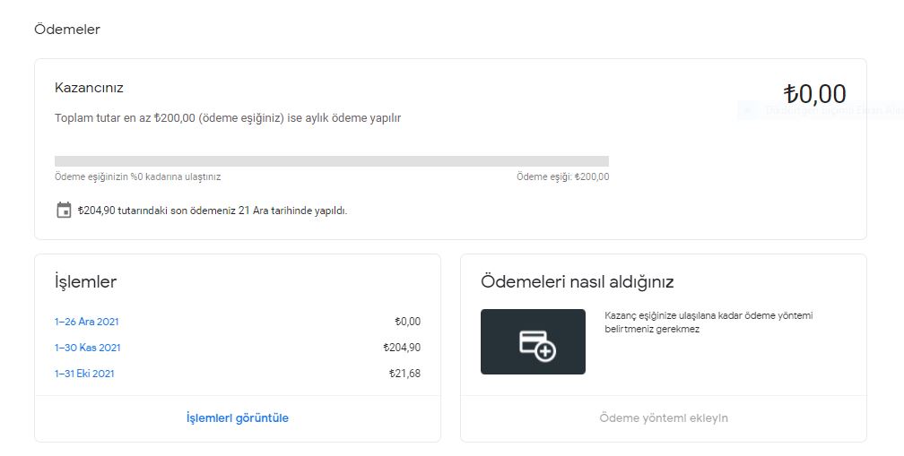Click the İşlemleri görüntüle button
This screenshot has height=456, width=904.
[238, 418]
